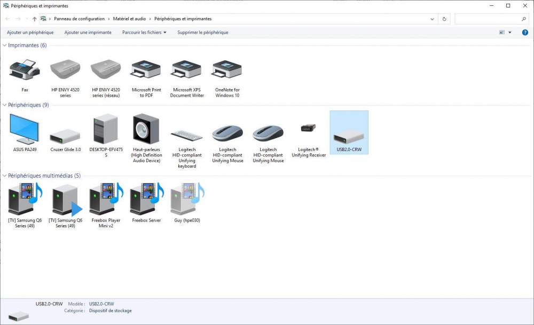534x325 pixels.
Task: Click Ajouter une imprimante
Action: pyautogui.click(x=88, y=33)
